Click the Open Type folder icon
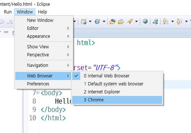Viewport: 191px width, 133px height. [x=112, y=21]
